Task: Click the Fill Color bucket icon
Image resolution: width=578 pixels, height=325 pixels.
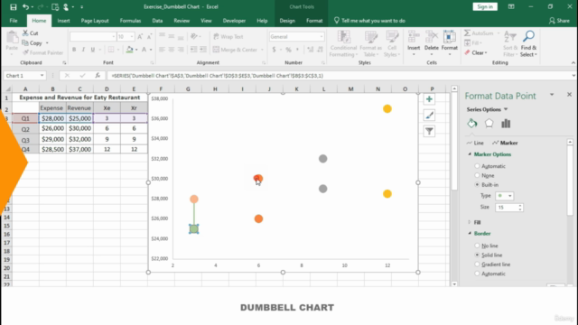Action: 129,50
